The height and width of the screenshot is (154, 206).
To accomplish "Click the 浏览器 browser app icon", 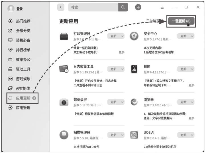I will [x=134, y=102].
